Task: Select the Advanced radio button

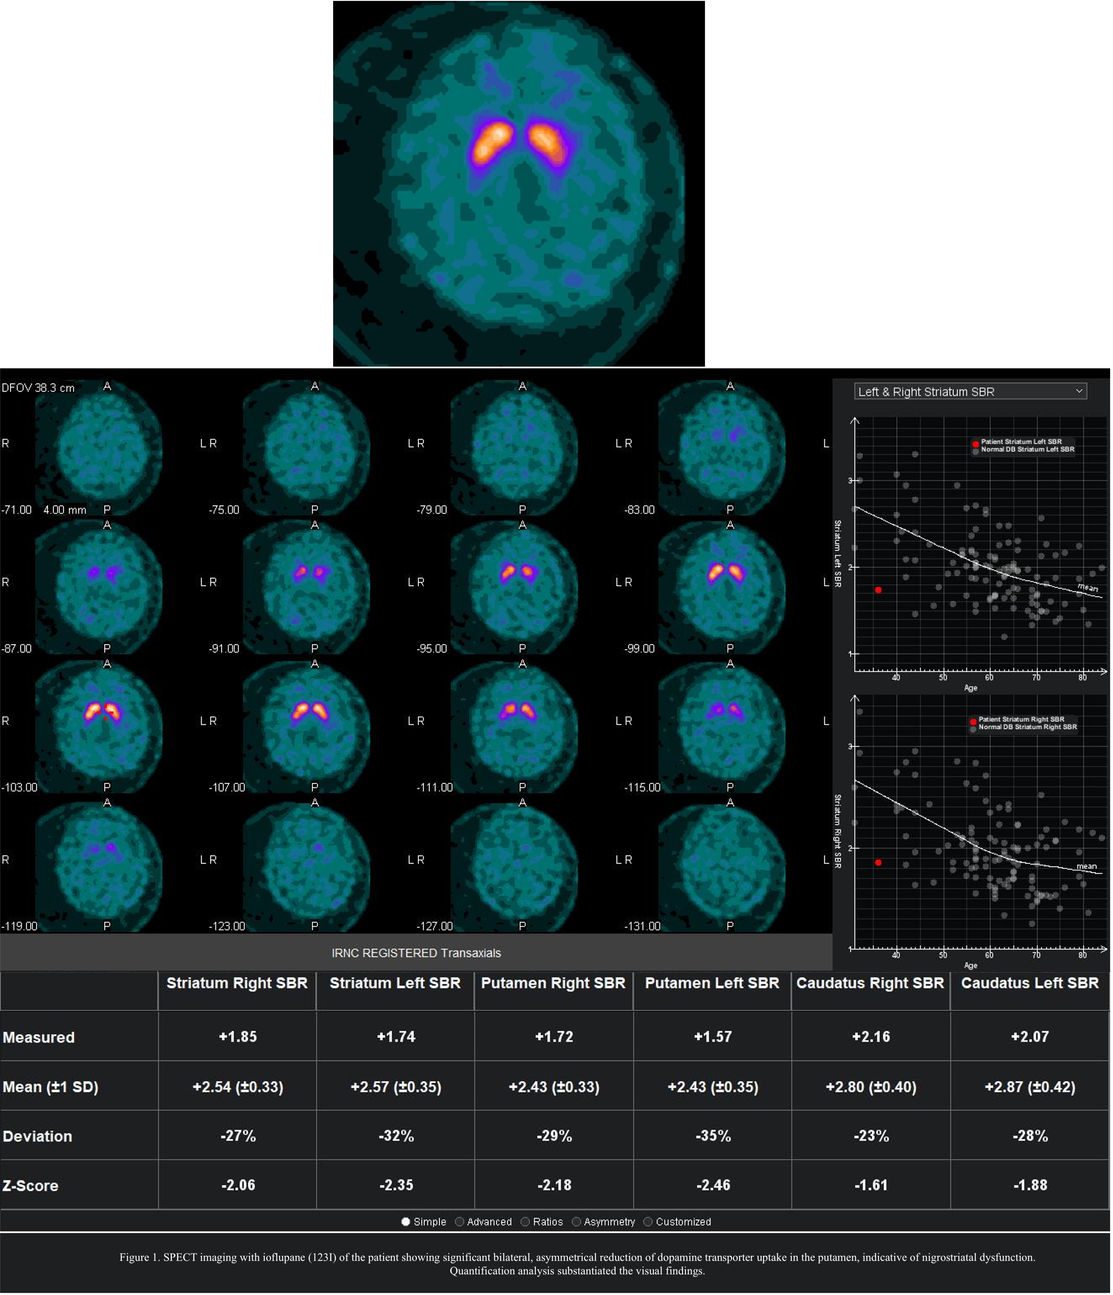Action: click(460, 1221)
